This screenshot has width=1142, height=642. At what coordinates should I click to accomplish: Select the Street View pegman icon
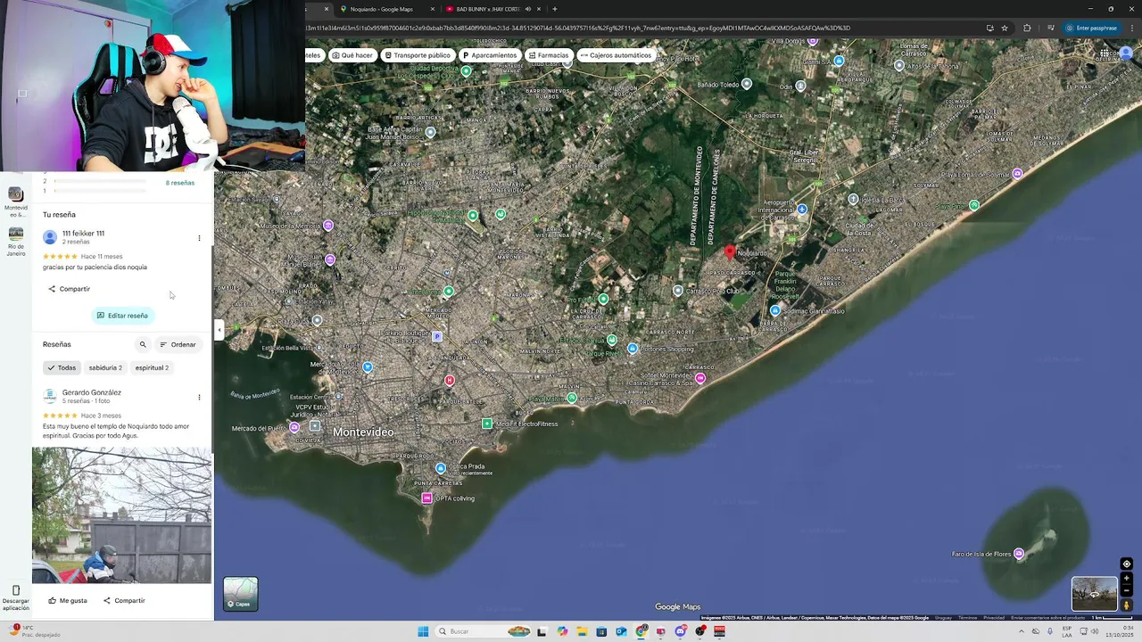1127,605
